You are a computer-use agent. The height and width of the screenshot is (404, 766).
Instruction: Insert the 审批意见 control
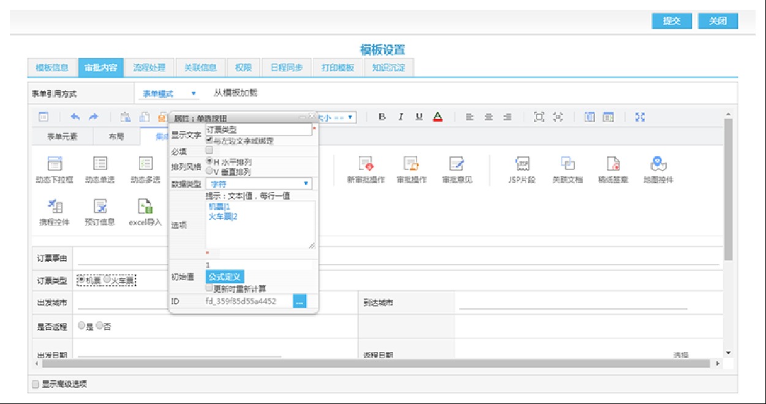point(457,164)
